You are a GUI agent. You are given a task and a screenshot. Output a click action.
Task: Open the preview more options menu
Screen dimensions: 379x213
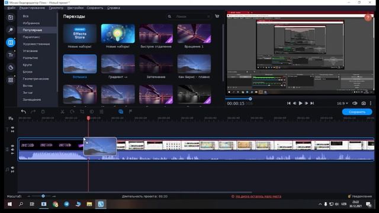coord(371,103)
